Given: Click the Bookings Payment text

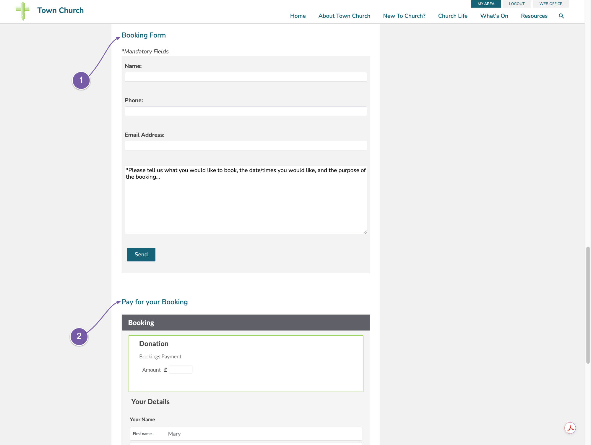Looking at the screenshot, I should (x=160, y=357).
